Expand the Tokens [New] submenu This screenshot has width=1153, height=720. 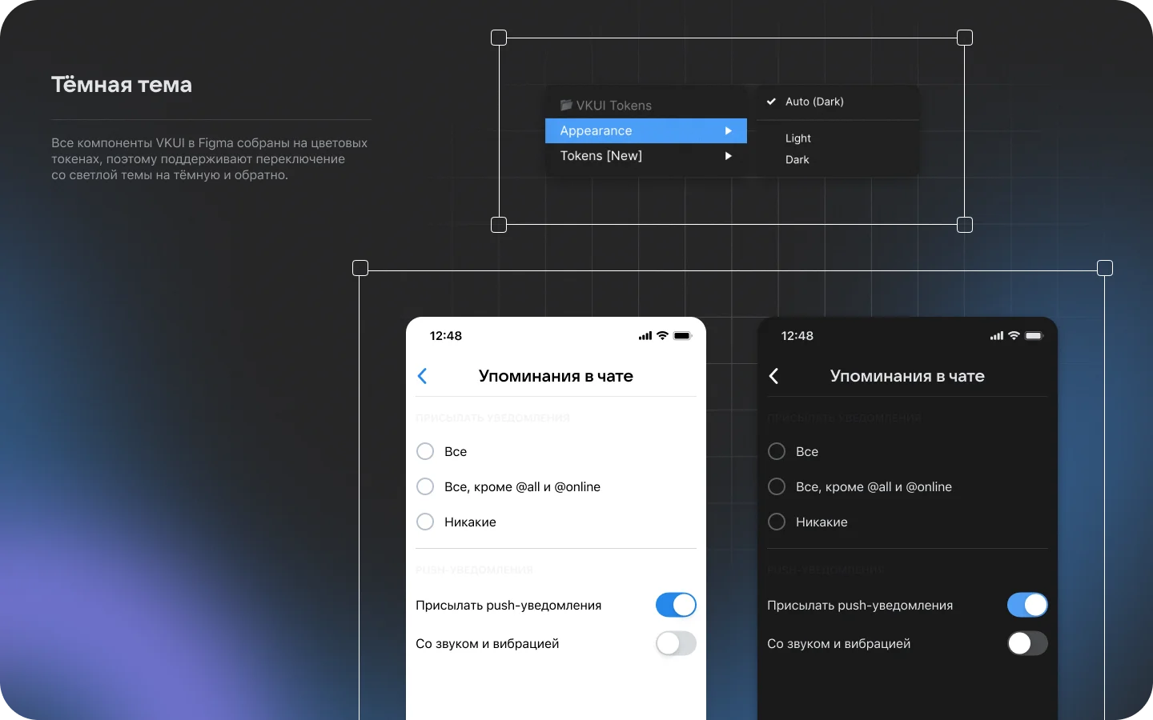click(645, 156)
